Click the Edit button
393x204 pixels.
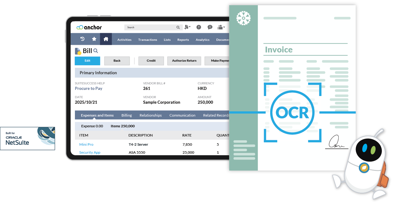[87, 61]
